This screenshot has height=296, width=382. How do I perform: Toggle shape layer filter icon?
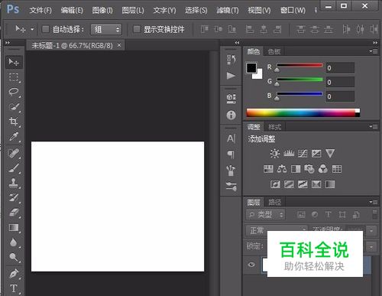(342, 215)
